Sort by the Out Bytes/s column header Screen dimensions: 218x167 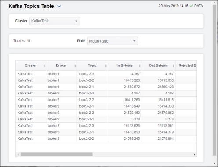[158, 65]
